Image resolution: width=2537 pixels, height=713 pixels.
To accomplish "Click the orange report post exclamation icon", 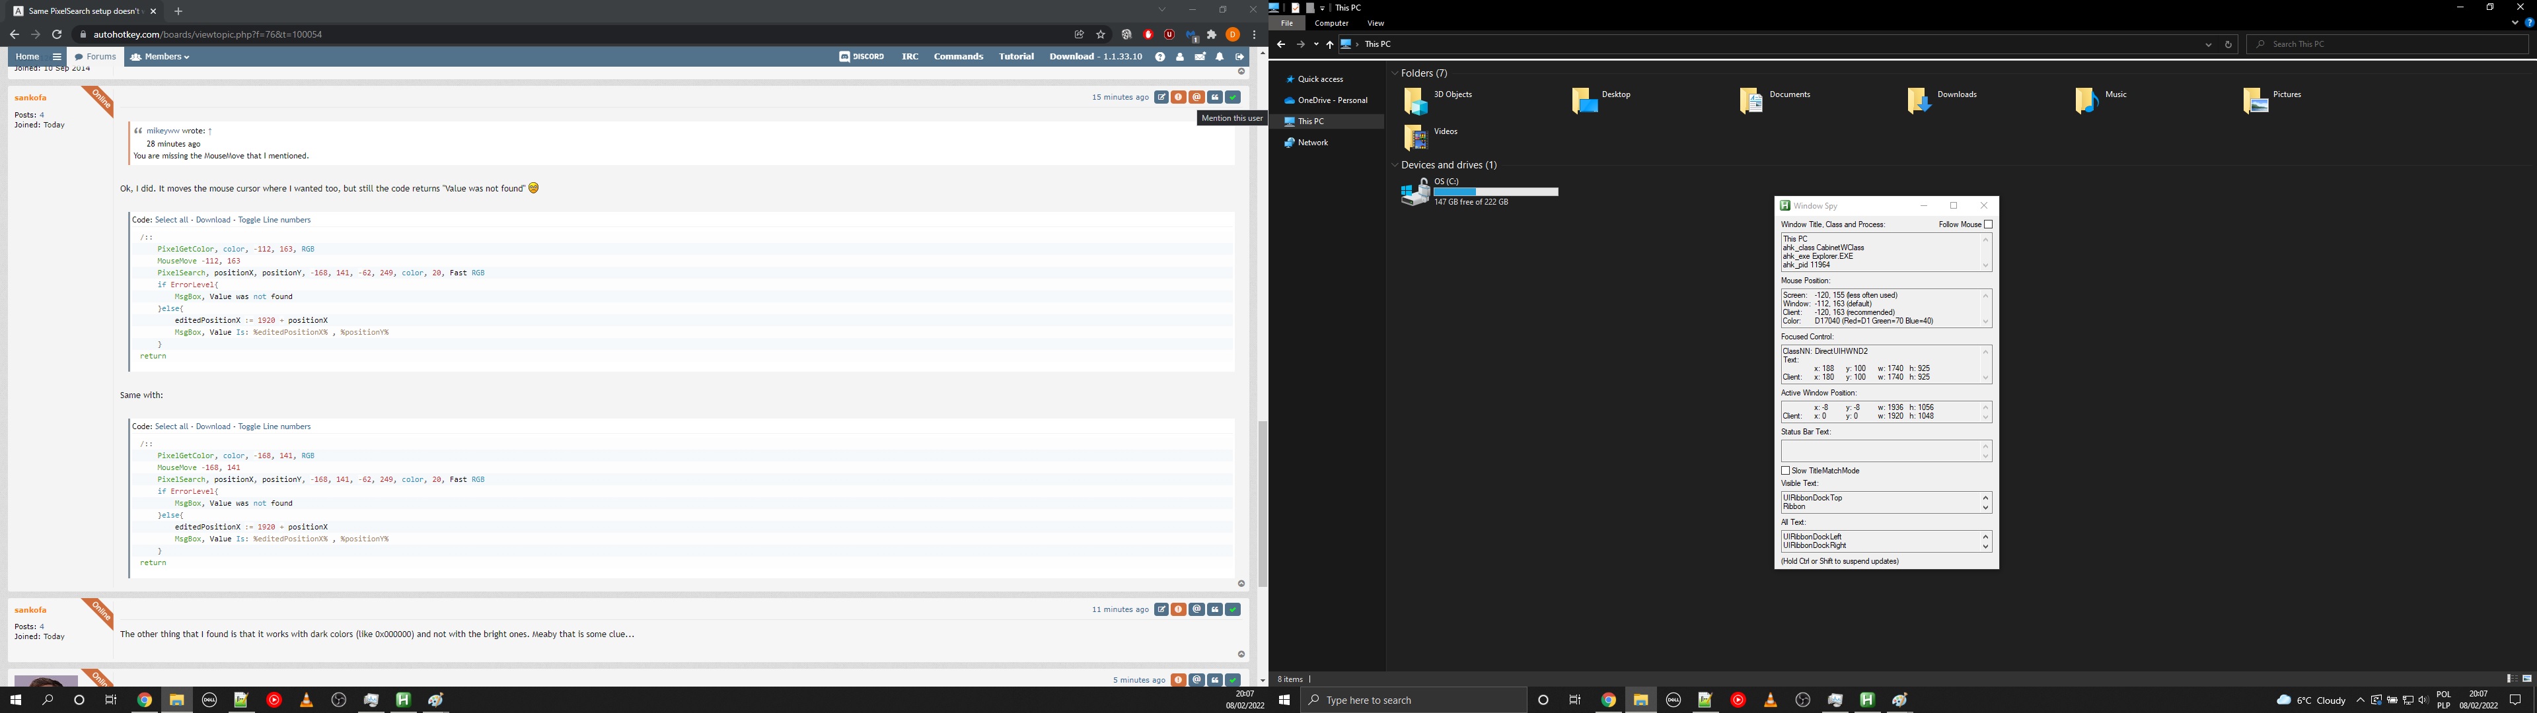I will (1179, 98).
